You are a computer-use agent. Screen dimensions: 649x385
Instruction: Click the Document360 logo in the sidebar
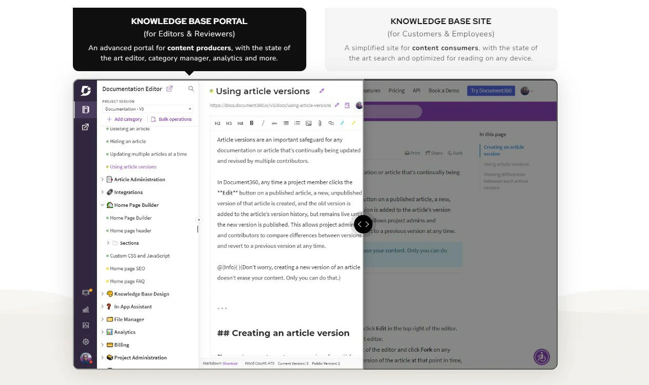(86, 91)
